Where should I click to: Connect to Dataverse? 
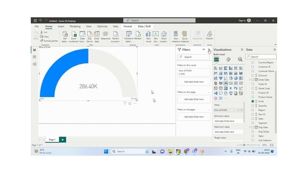click(105, 36)
